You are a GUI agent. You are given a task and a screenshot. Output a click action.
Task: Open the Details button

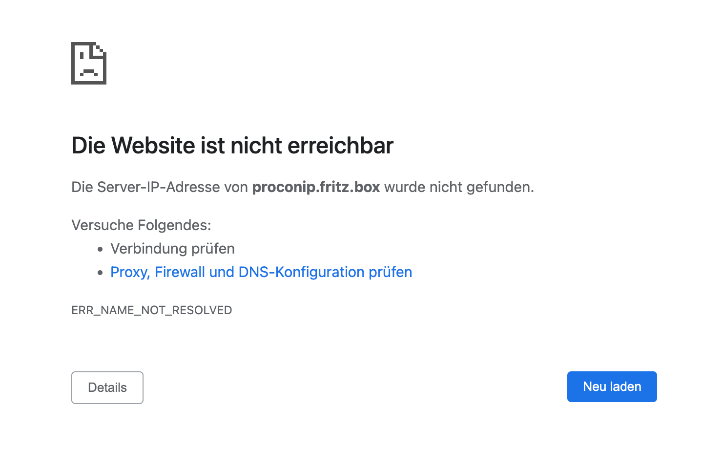point(107,387)
